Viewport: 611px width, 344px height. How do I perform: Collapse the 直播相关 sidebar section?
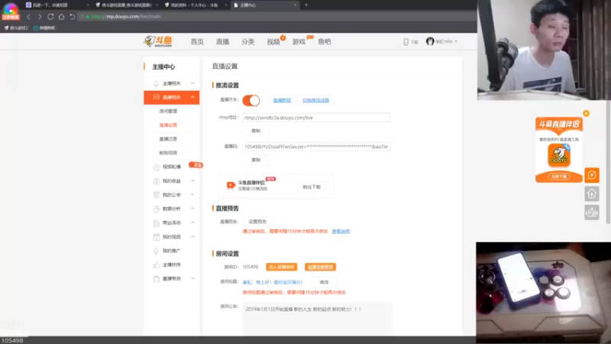click(x=192, y=97)
